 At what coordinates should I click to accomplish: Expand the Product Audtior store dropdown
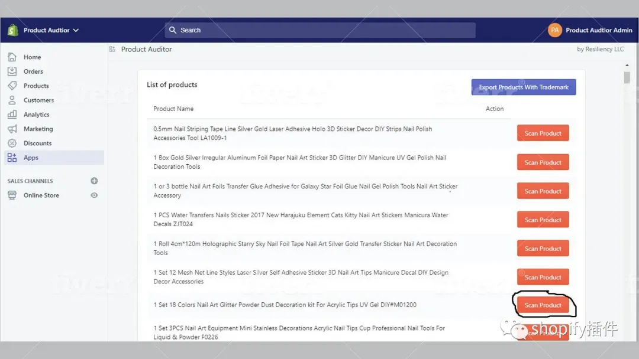pos(51,30)
